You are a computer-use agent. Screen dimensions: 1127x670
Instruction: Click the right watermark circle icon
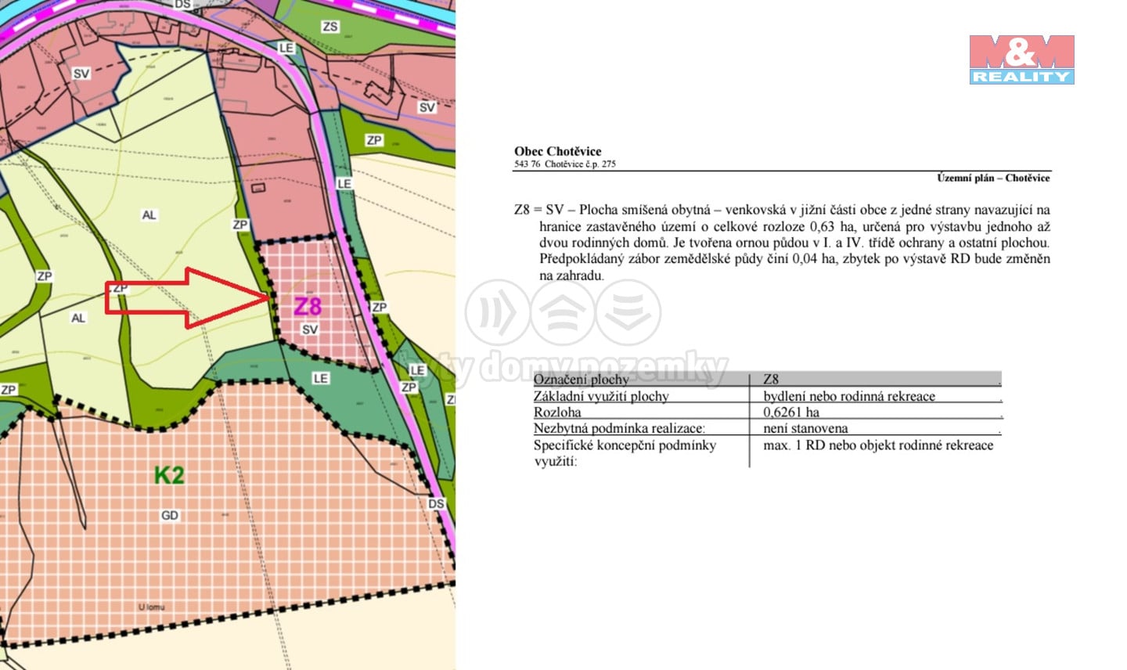click(x=628, y=312)
